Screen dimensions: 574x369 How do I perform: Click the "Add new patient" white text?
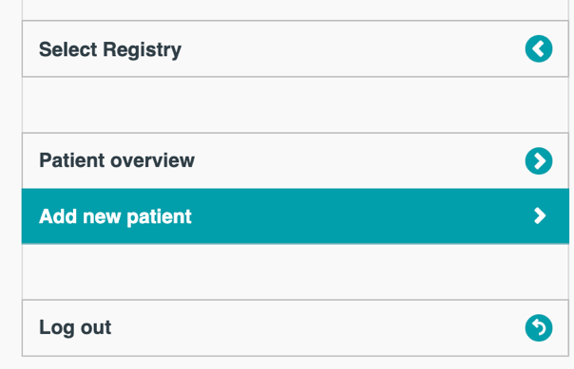[115, 216]
